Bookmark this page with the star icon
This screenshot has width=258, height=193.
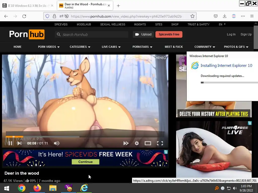coord(192,16)
